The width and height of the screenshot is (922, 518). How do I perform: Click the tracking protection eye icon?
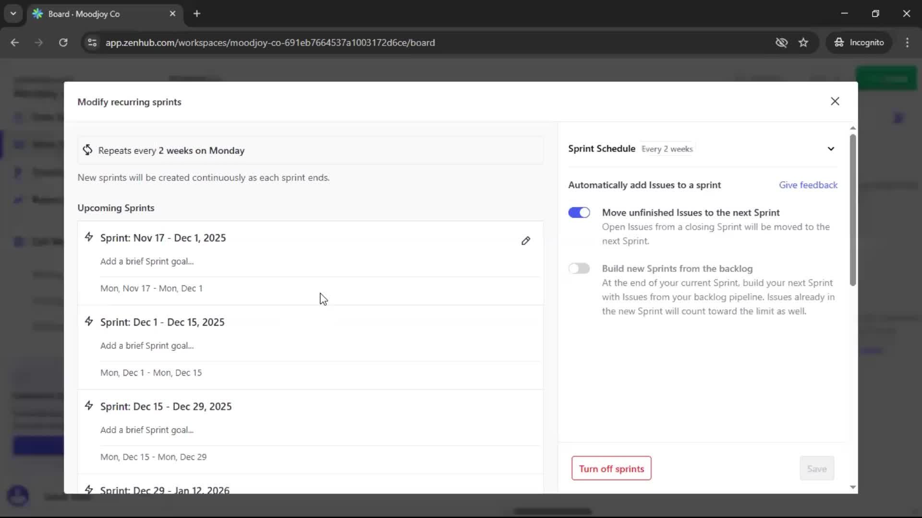point(782,42)
